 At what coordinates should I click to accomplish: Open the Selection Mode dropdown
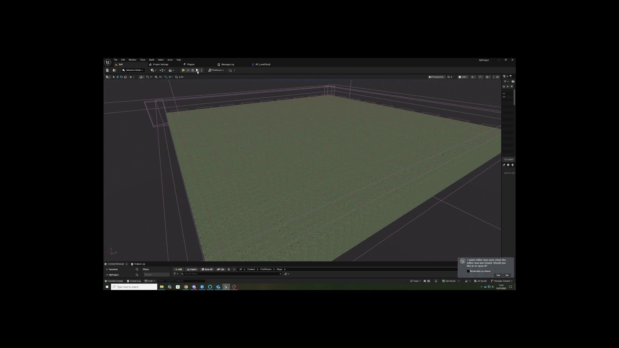133,70
